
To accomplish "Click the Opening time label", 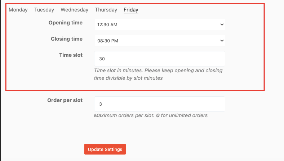I will pos(65,23).
